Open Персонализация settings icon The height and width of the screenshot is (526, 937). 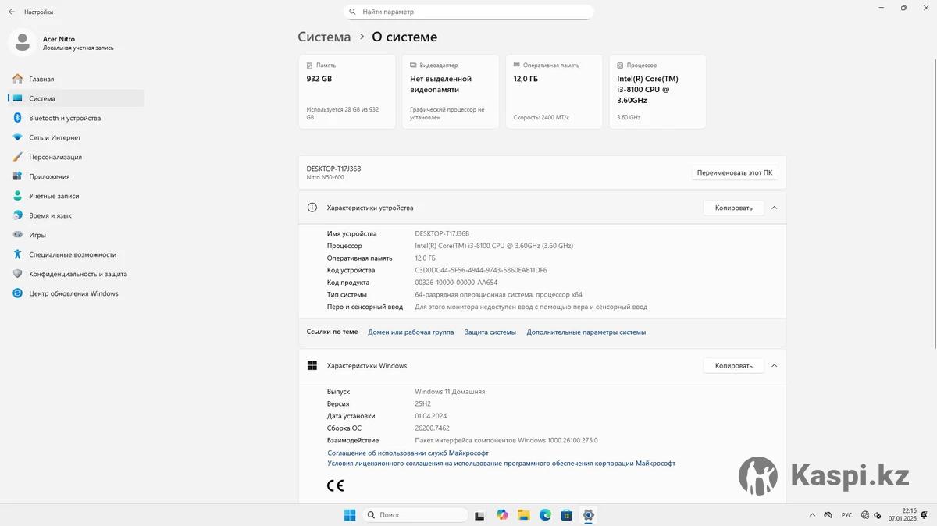tap(17, 157)
